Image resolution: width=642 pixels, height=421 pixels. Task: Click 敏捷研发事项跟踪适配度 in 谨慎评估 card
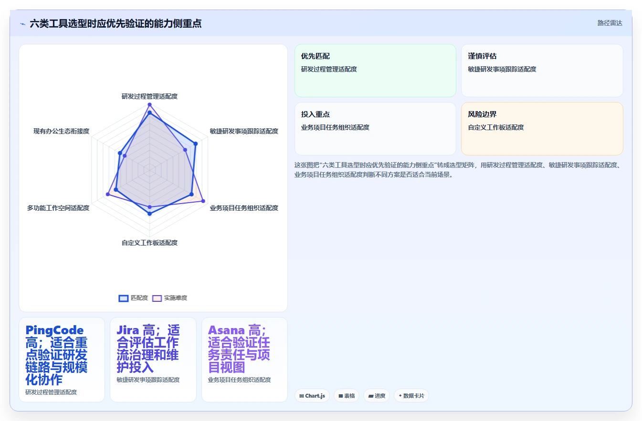[x=502, y=69]
